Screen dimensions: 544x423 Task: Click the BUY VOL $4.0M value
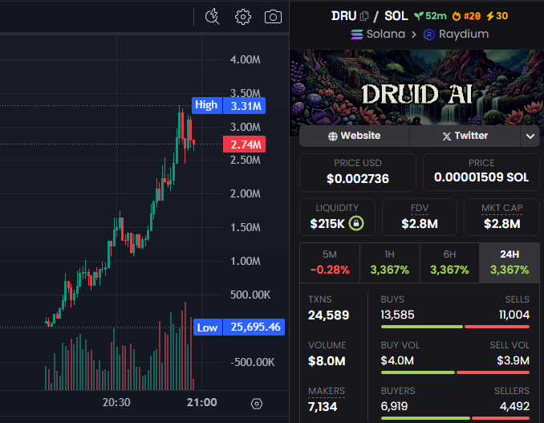click(397, 360)
